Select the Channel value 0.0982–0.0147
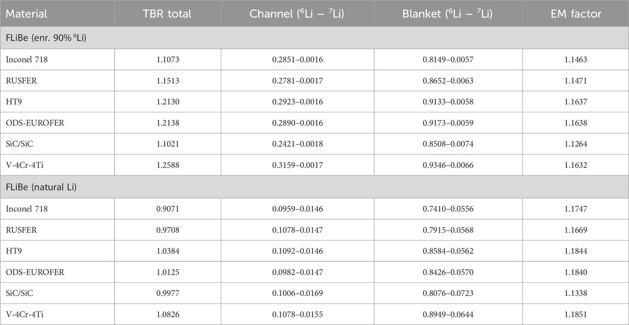This screenshot has width=629, height=325. click(297, 272)
